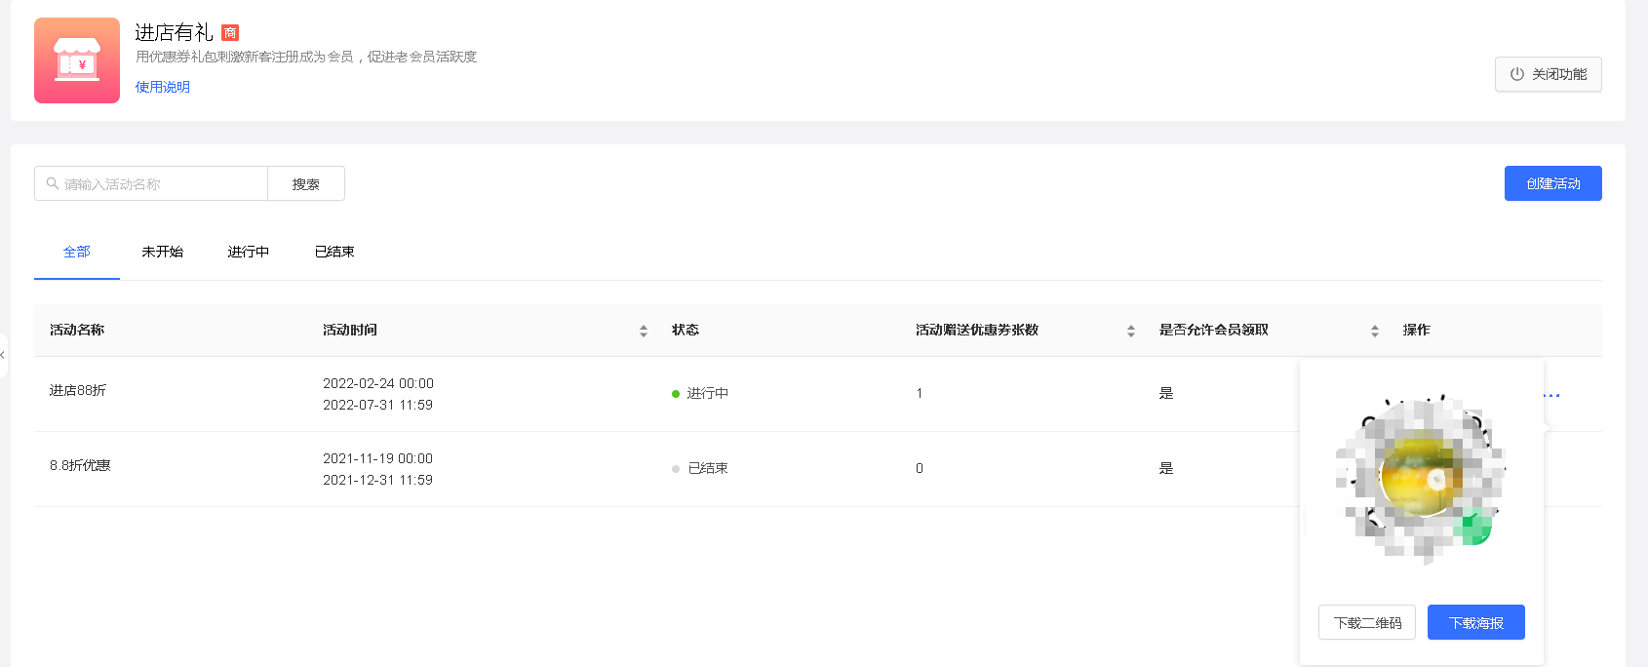This screenshot has height=667, width=1648.
Task: Select the 进行中 tab
Action: [249, 252]
